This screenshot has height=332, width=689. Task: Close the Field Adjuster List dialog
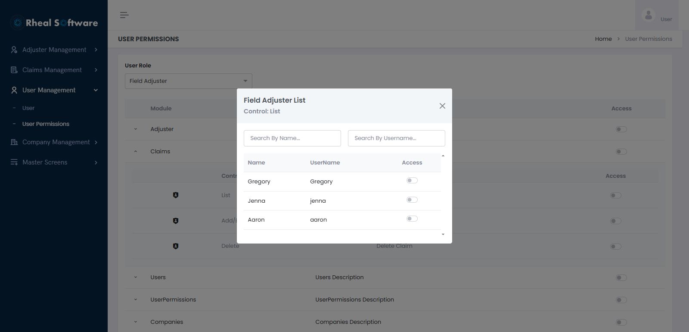pos(442,106)
